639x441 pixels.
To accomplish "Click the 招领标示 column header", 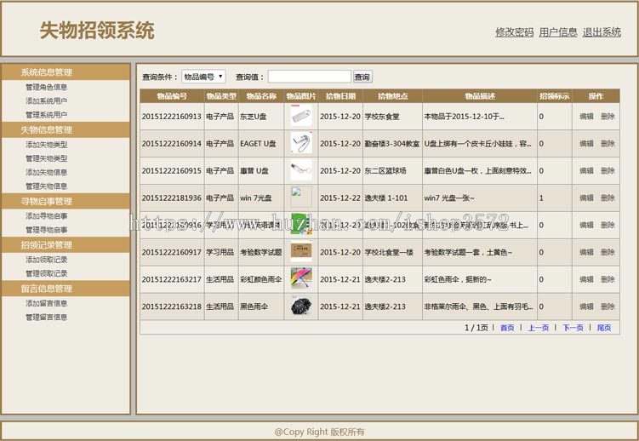I will (555, 96).
